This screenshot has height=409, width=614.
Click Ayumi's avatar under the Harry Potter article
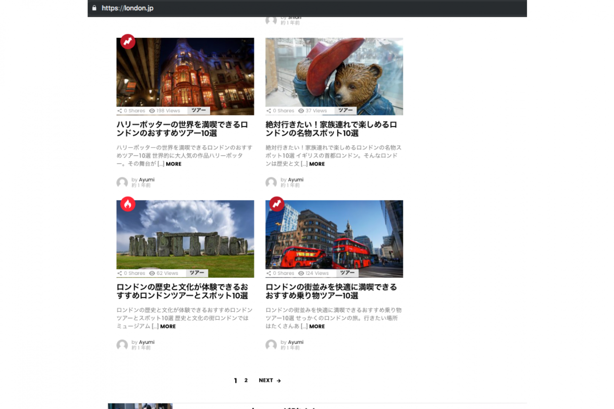tap(122, 183)
